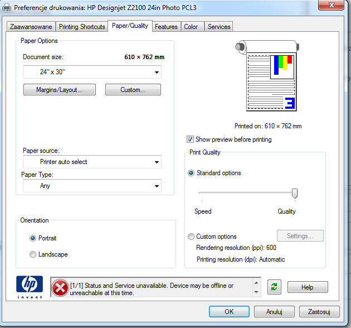Click the Custom... paper size button
This screenshot has width=351, height=328.
pyautogui.click(x=133, y=90)
